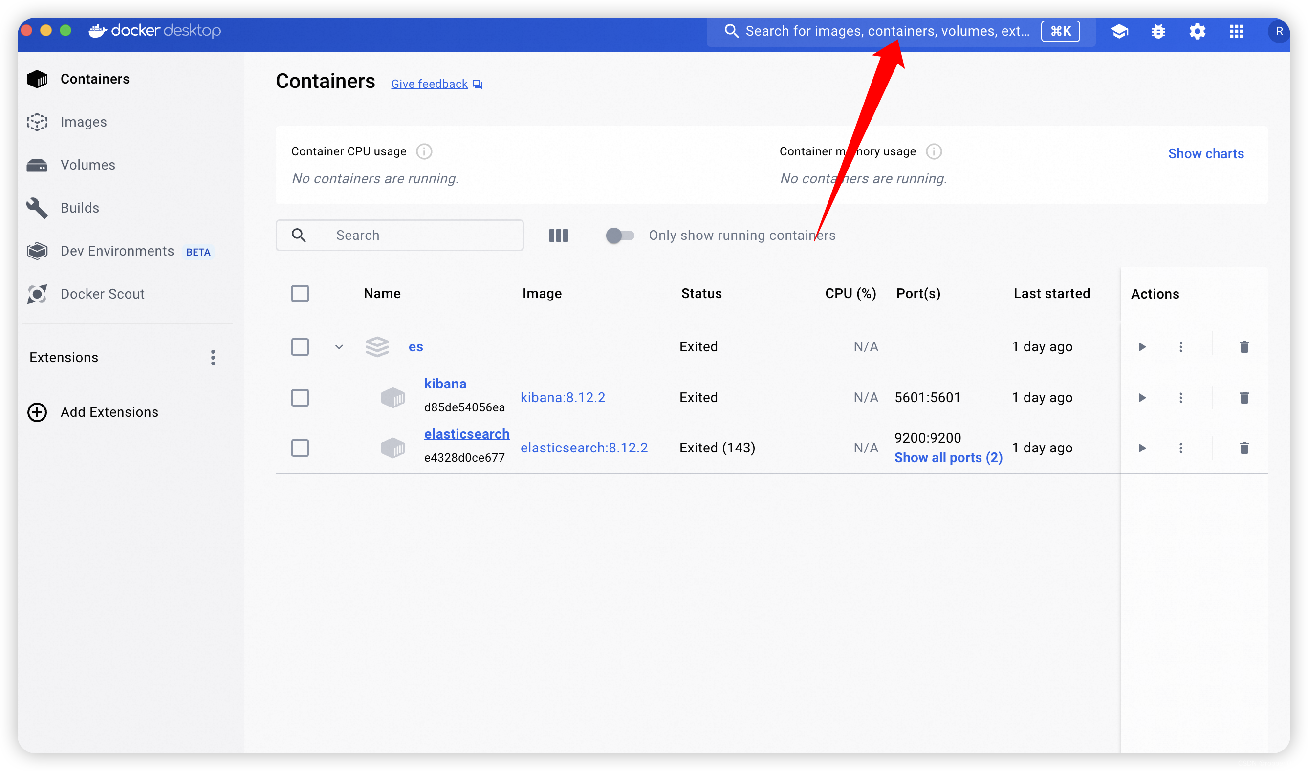
Task: Open the Builds sidebar section
Action: point(80,208)
